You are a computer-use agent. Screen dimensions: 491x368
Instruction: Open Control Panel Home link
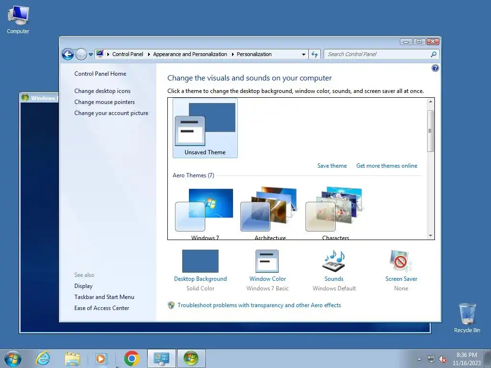click(x=100, y=73)
